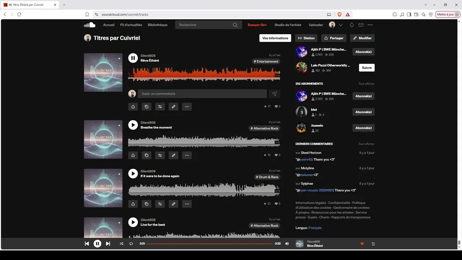Viewport: 462px width, 260px height.
Task: Unfollow Josewin via the Abonné(e) button
Action: tap(363, 128)
